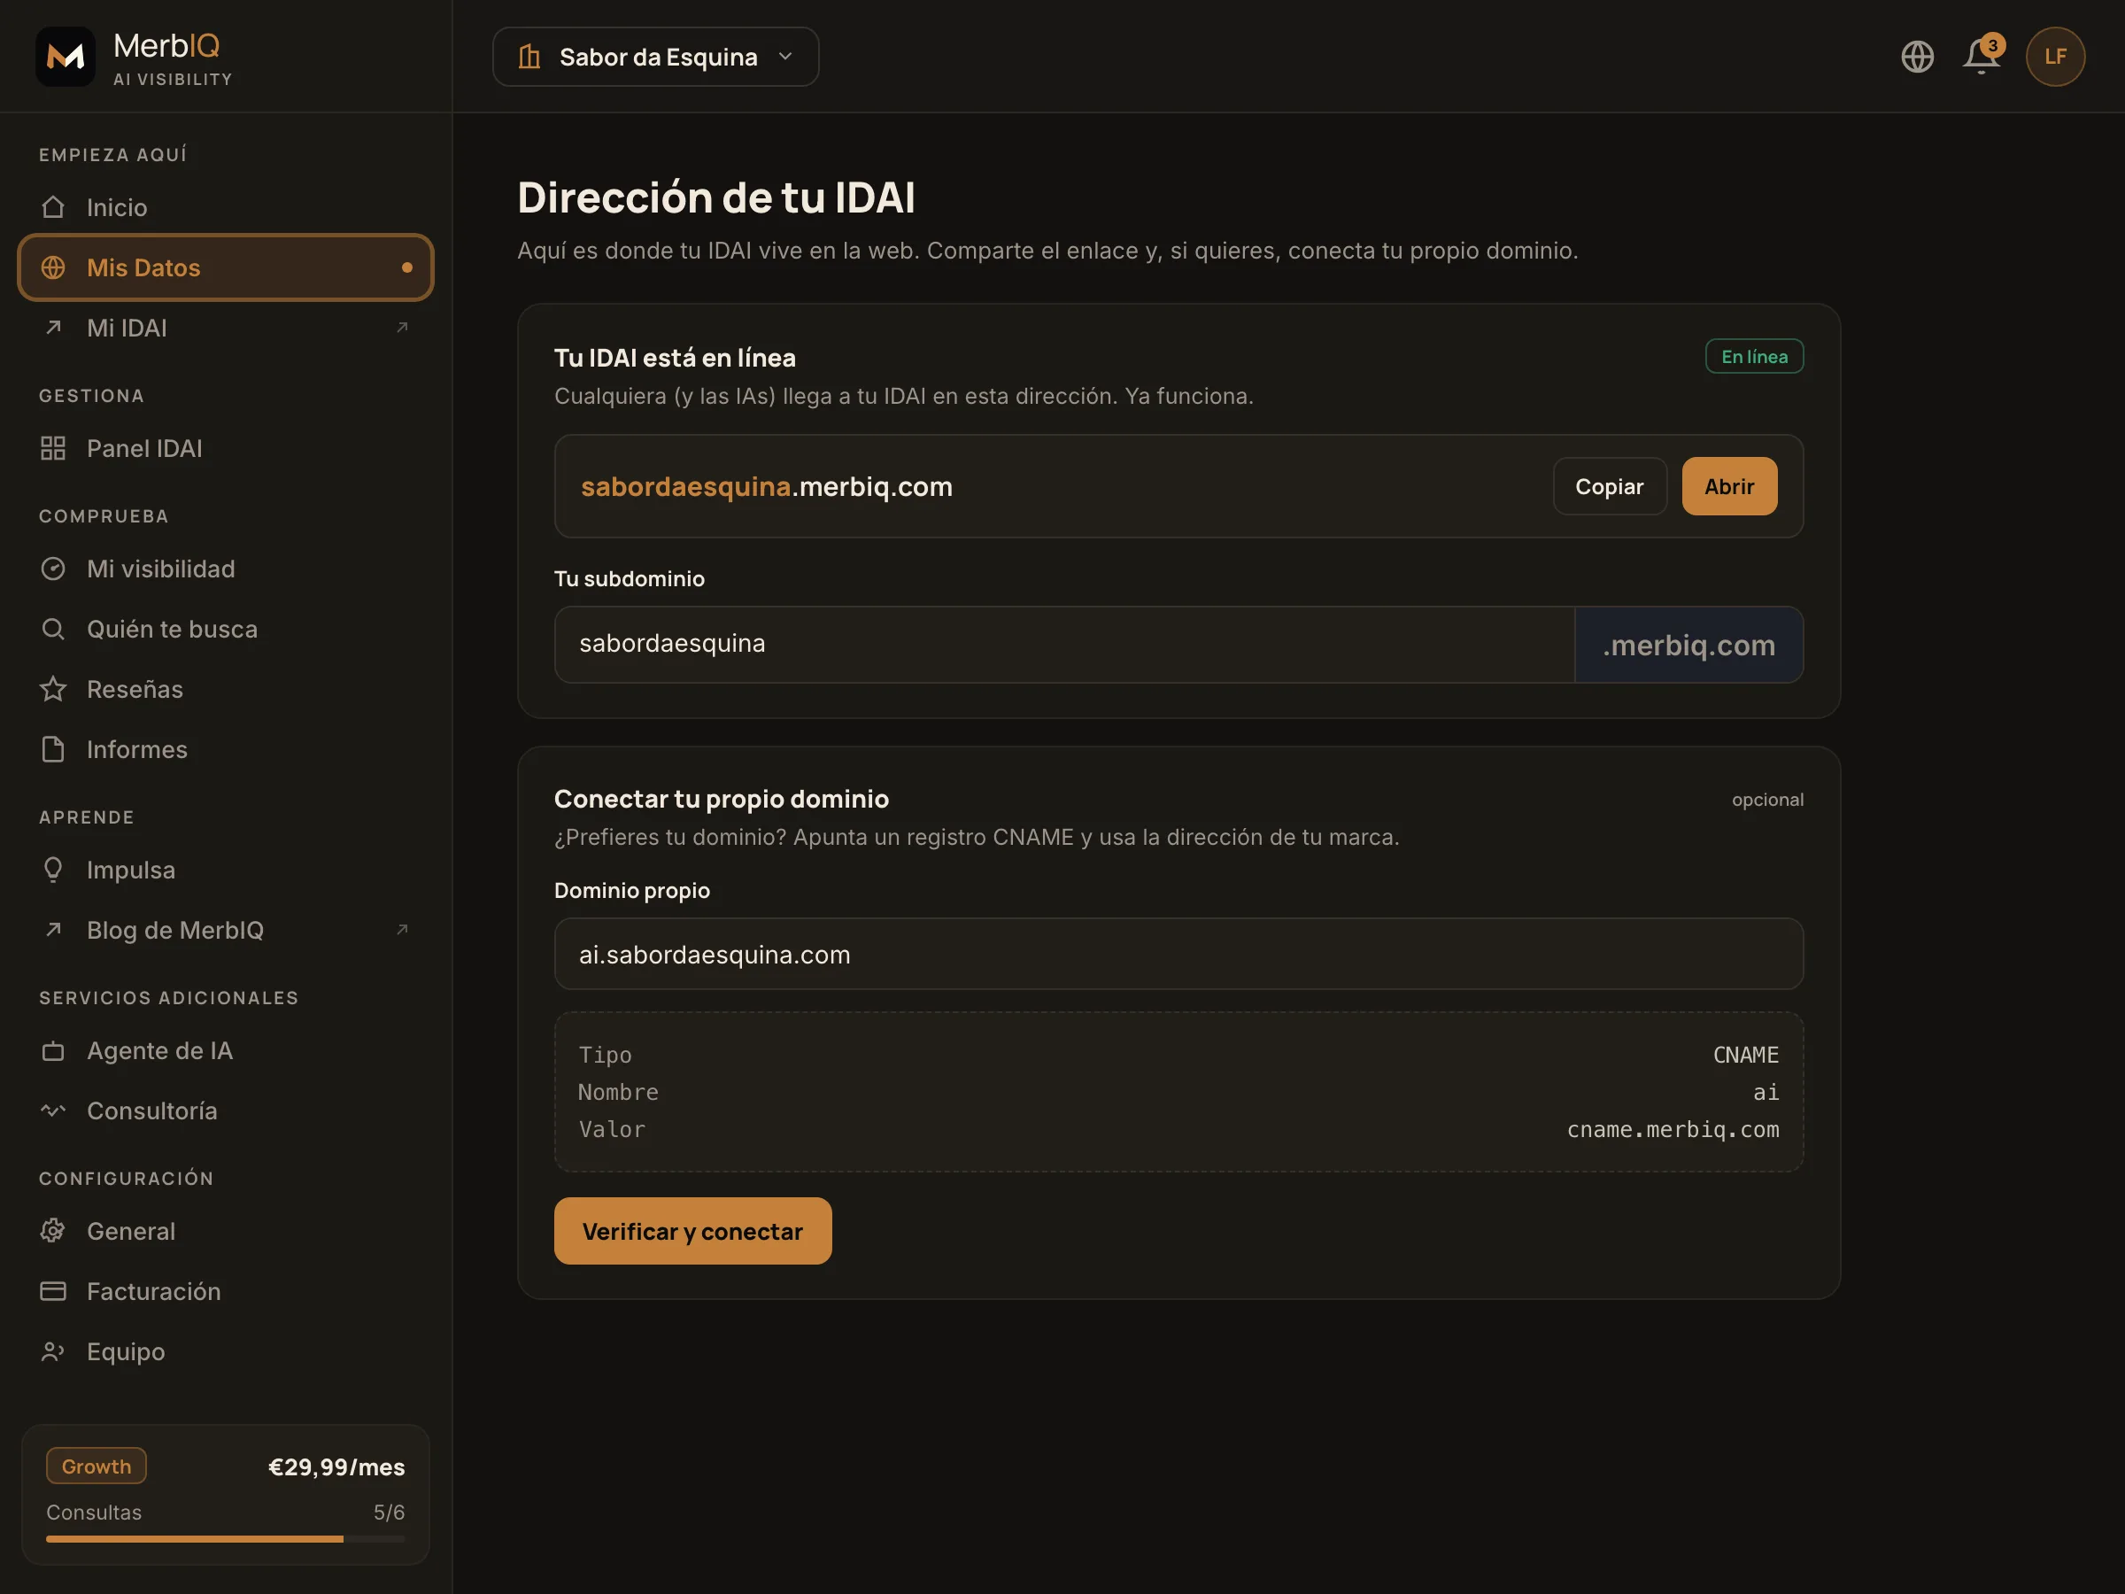Click the Consultas usage progress bar
Screen dimensions: 2125x1594
pyautogui.click(x=226, y=1539)
